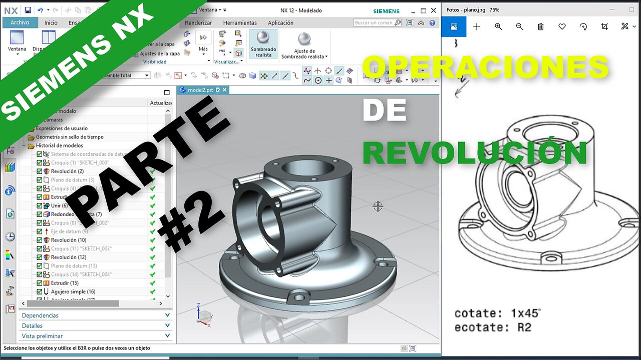Switch to the Herramientas ribbon tab
This screenshot has height=360, width=641.
click(x=240, y=22)
